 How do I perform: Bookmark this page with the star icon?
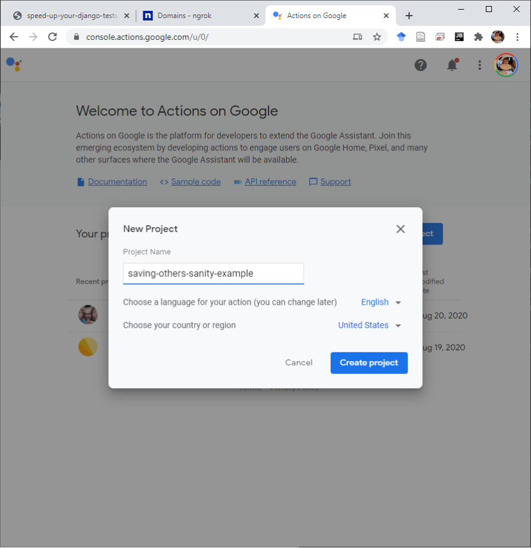(x=377, y=37)
